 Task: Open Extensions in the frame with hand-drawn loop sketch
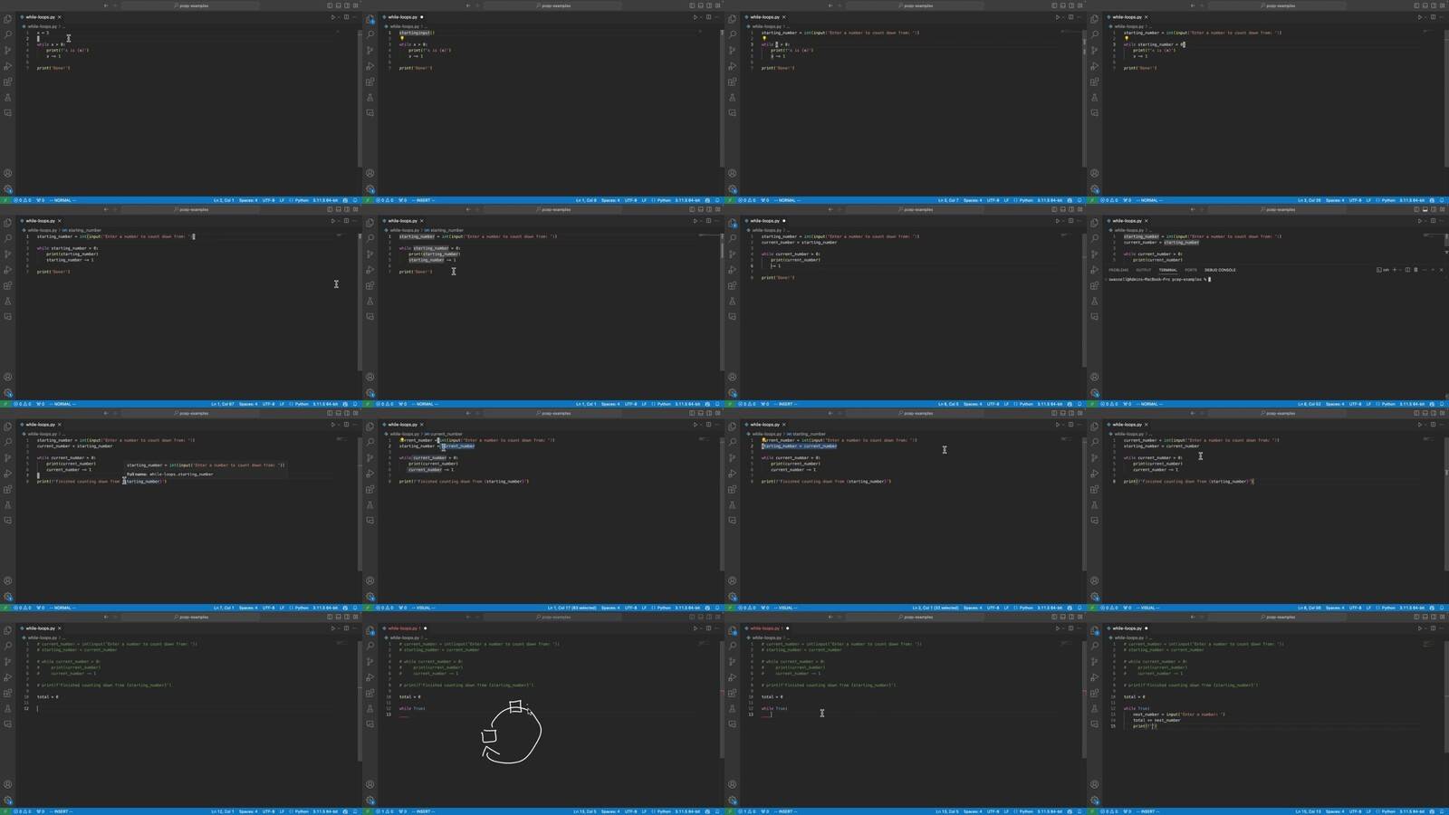(369, 693)
